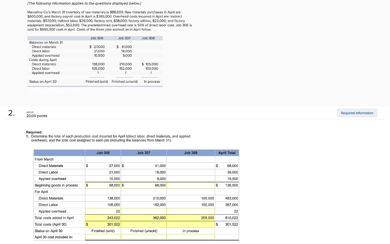The image size is (390, 244).
Task: Click the Job 307 header in the answer table
Action: coord(143,152)
